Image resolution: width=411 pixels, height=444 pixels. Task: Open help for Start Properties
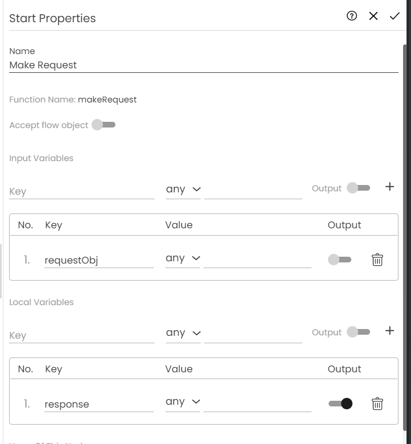(x=352, y=16)
